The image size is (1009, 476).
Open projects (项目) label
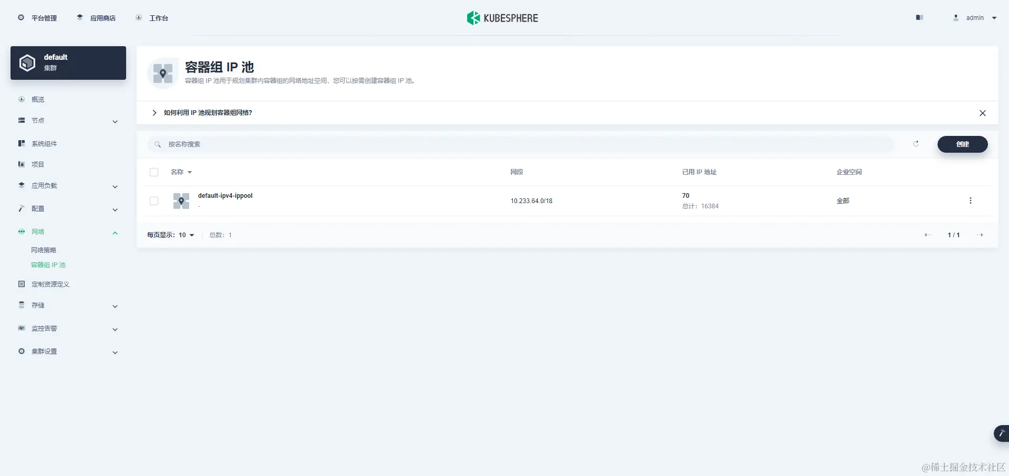coord(38,164)
